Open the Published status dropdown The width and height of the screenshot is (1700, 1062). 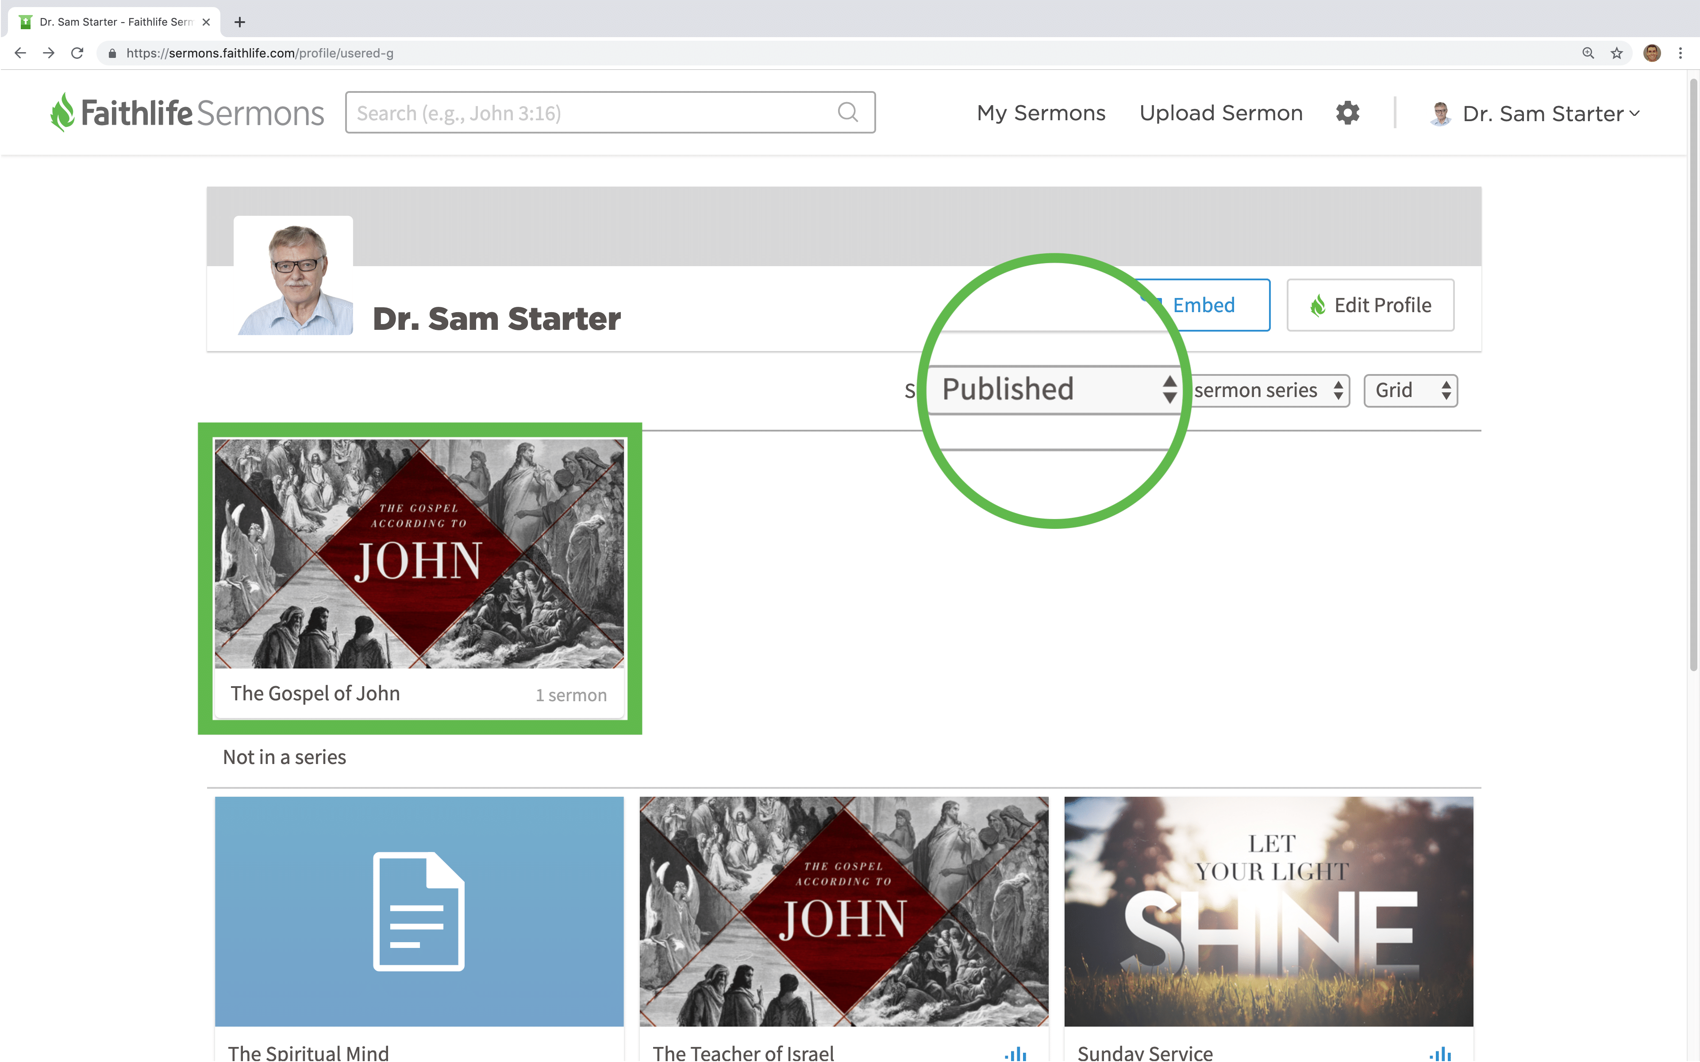(1054, 389)
